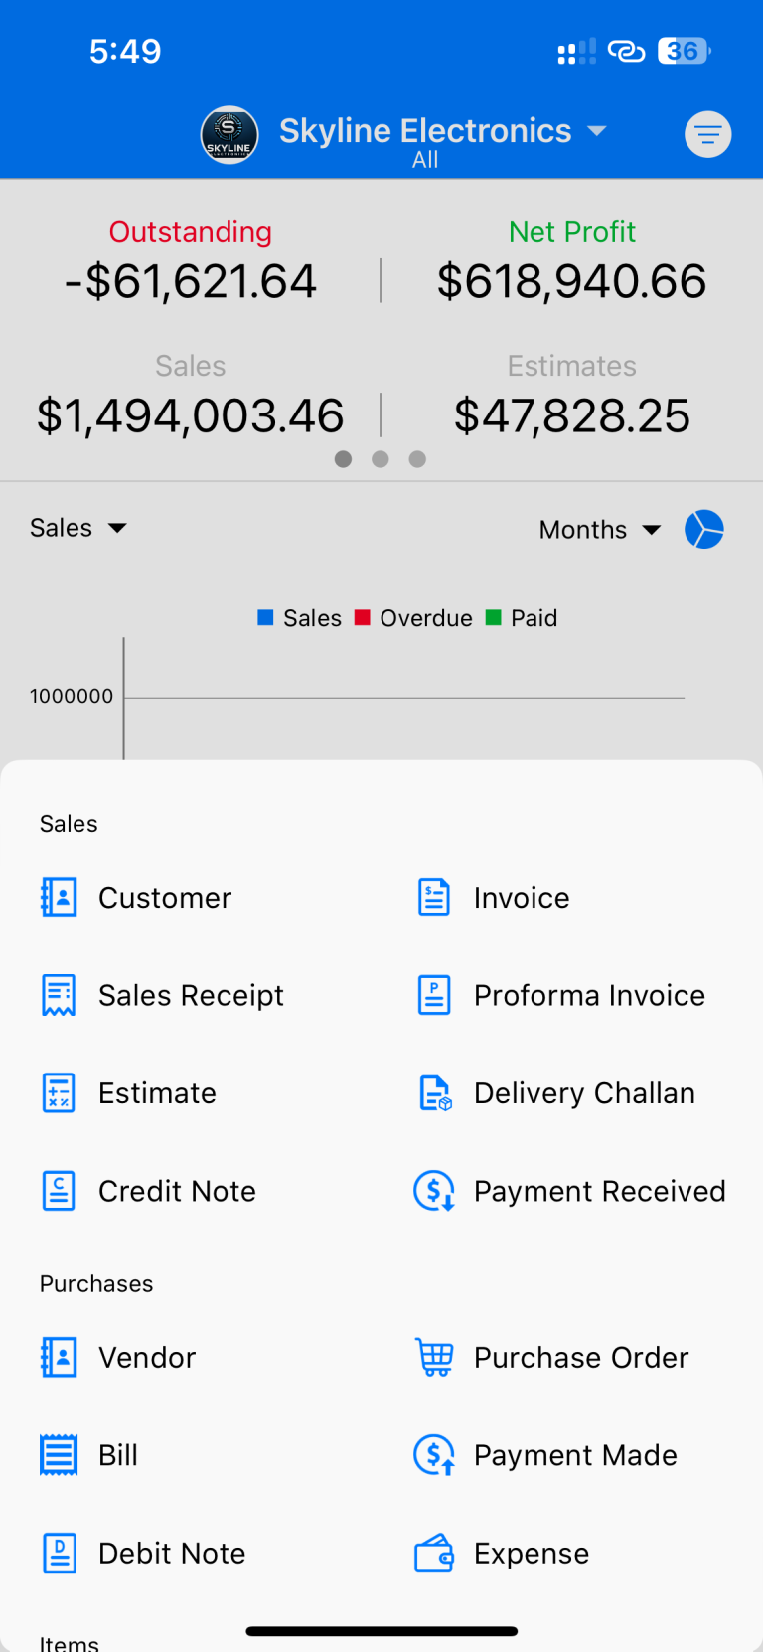763x1652 pixels.
Task: Switch to pie chart view
Action: pos(703,530)
